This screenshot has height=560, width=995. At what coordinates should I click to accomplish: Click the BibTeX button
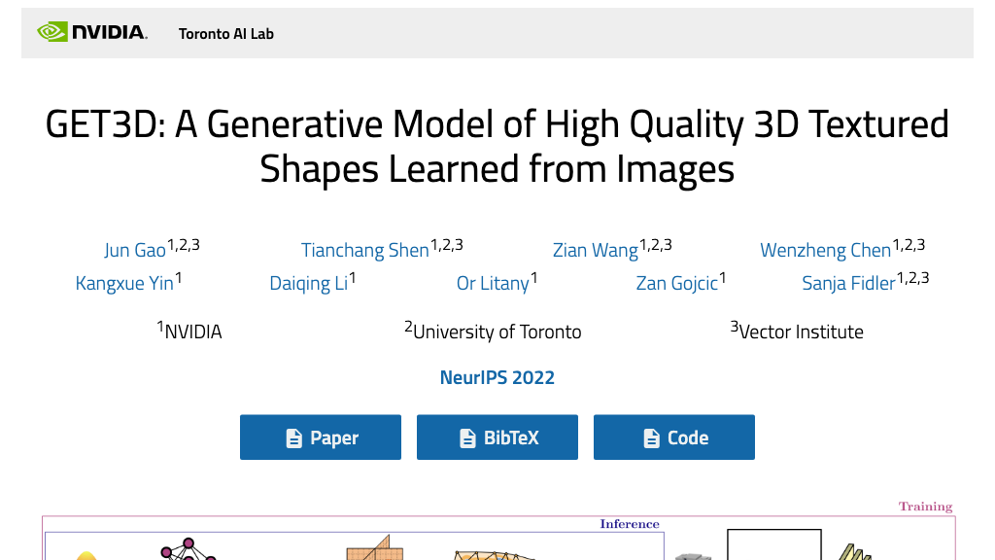coord(497,437)
